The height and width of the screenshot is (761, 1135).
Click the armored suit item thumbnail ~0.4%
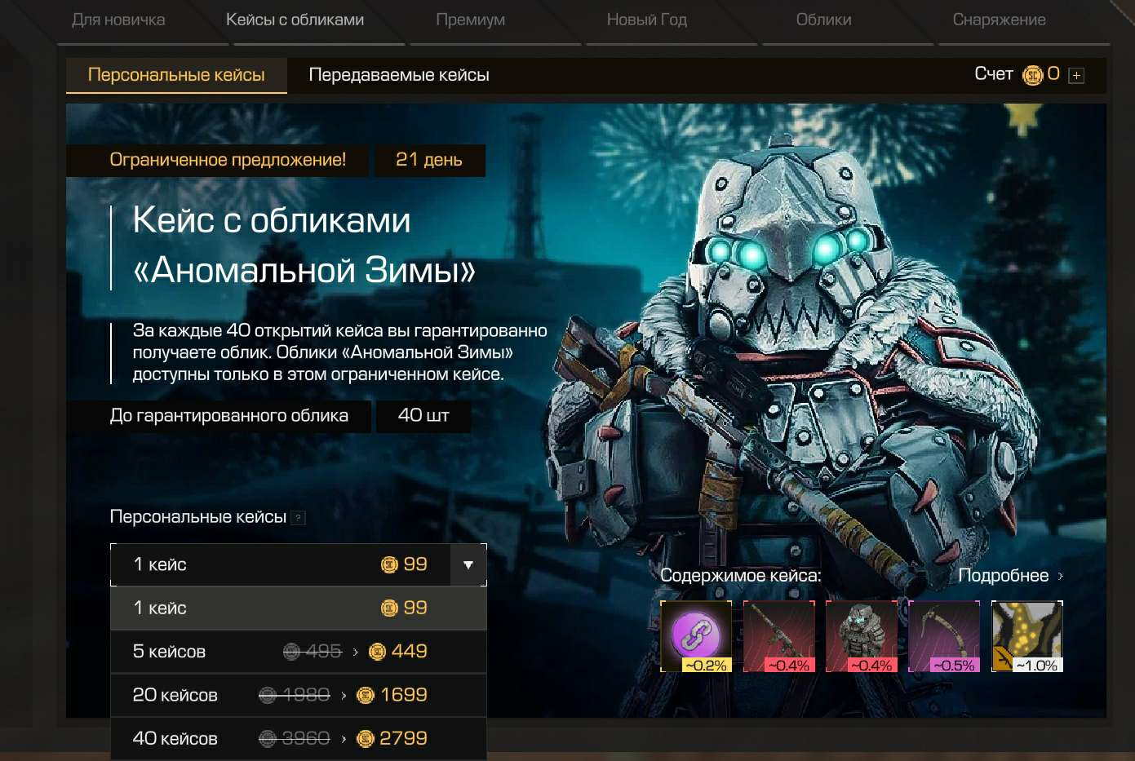(862, 636)
